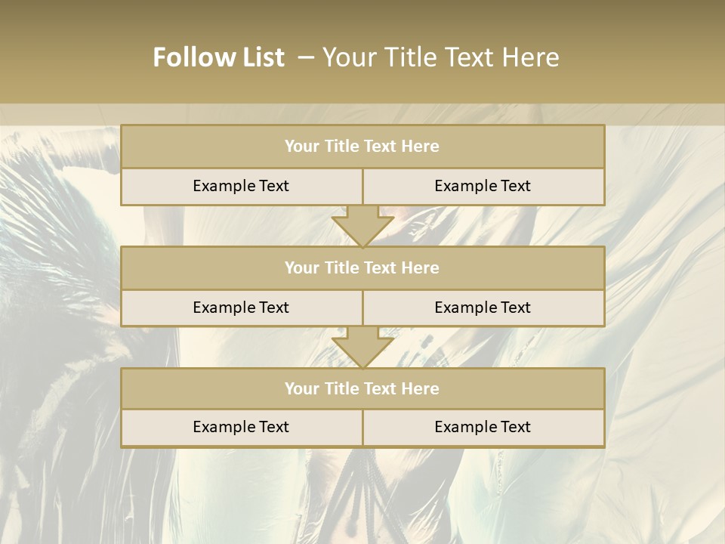Click the word "List" in the slide title
Screen dimensions: 725x544
click(258, 57)
